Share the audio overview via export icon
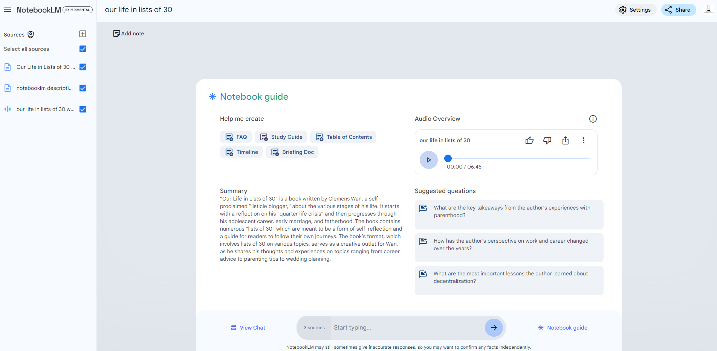The image size is (717, 351). click(565, 140)
